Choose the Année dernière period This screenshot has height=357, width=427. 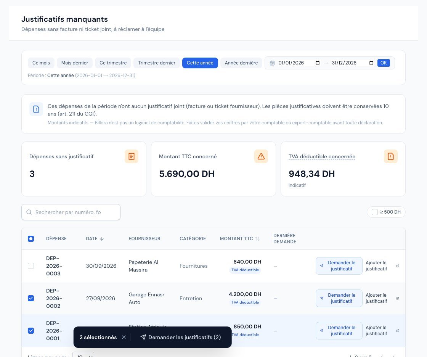click(x=241, y=63)
